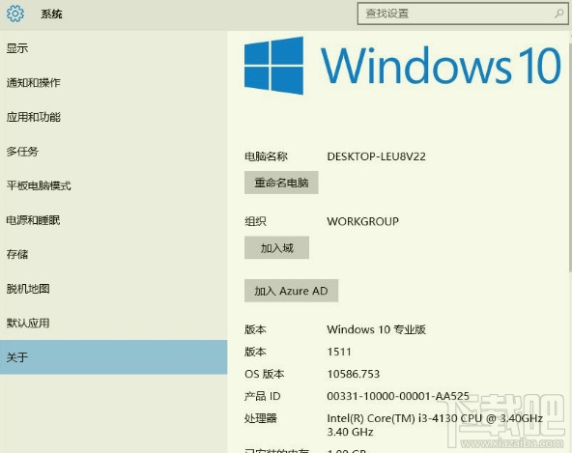Open 默认应用 settings
The image size is (572, 453).
pos(113,323)
